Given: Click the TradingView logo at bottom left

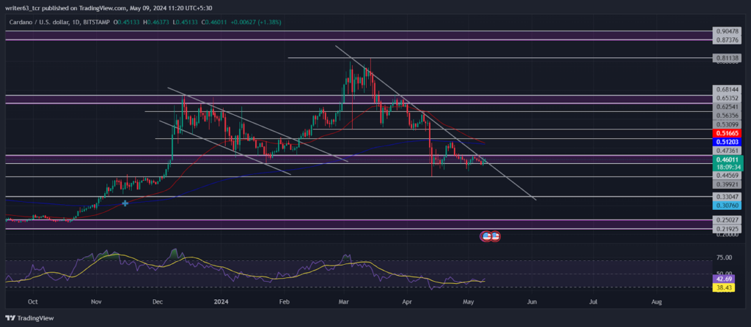Looking at the screenshot, I should pos(29,318).
